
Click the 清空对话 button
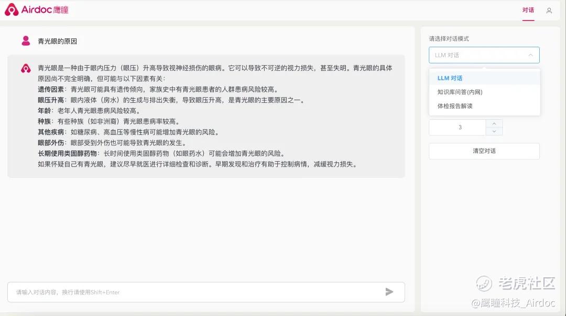tap(484, 151)
